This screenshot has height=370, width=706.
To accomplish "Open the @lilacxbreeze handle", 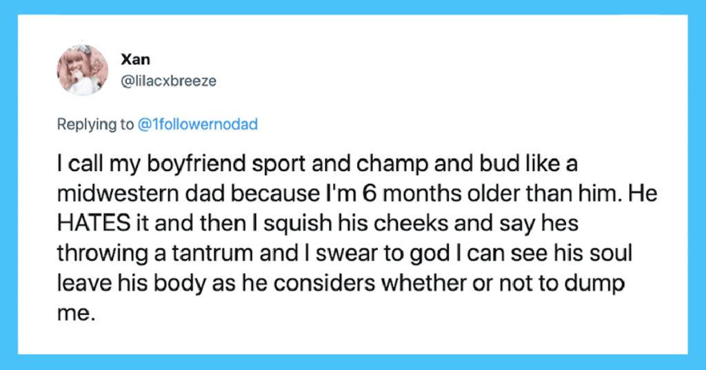I will [169, 81].
